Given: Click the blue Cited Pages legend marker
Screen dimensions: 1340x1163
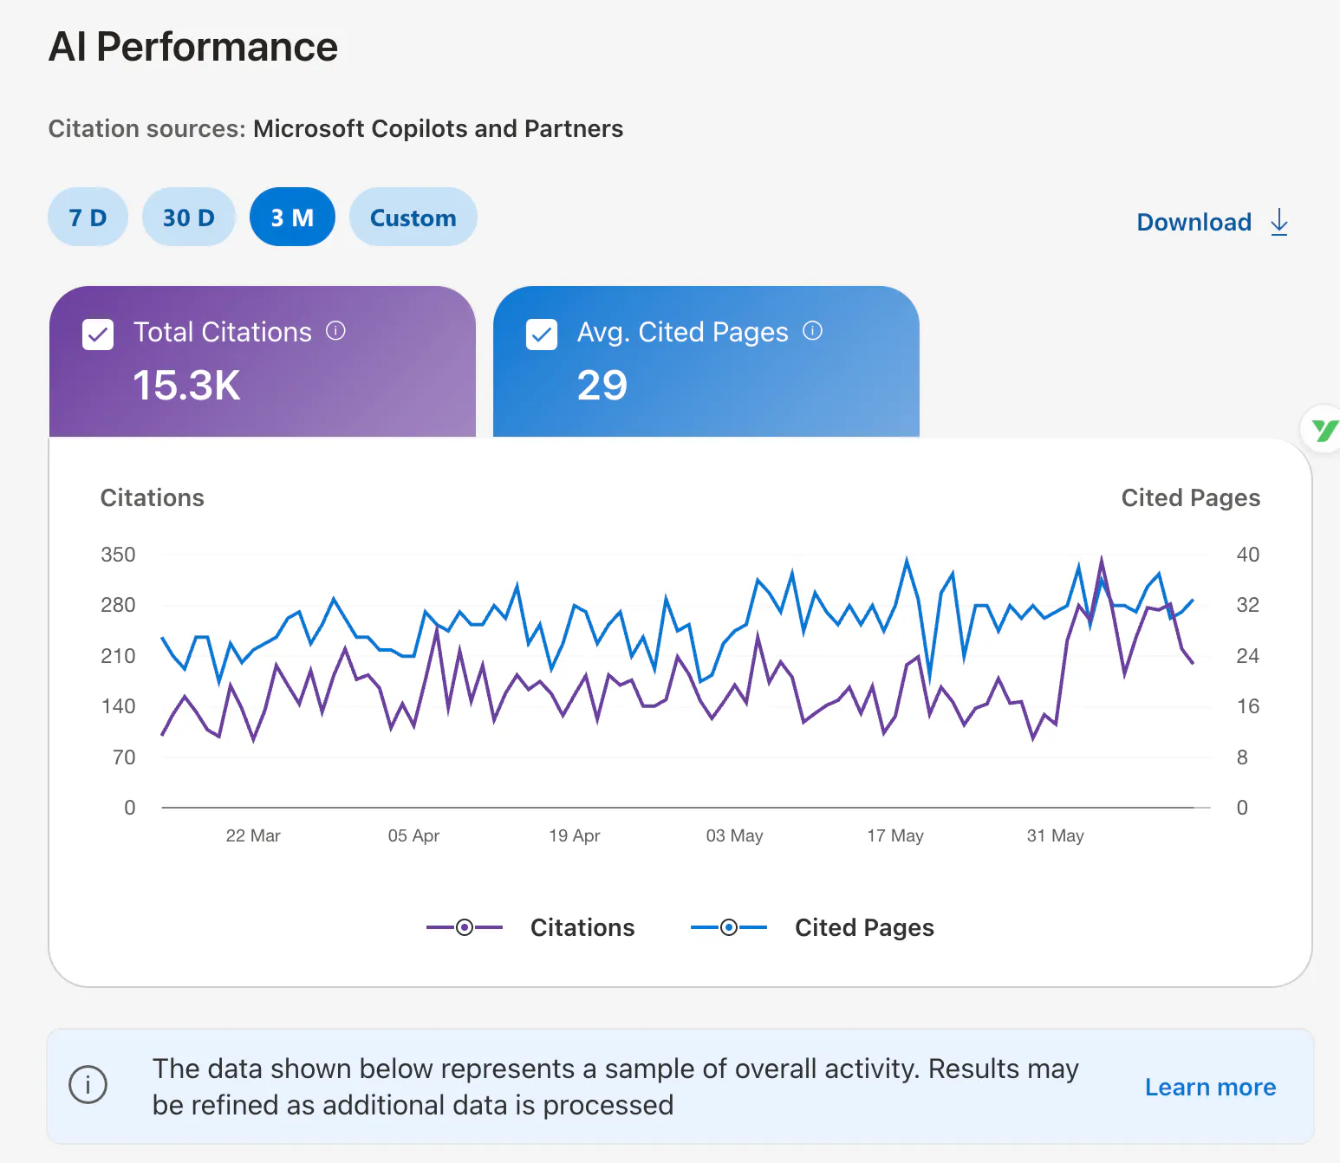Looking at the screenshot, I should click(729, 927).
